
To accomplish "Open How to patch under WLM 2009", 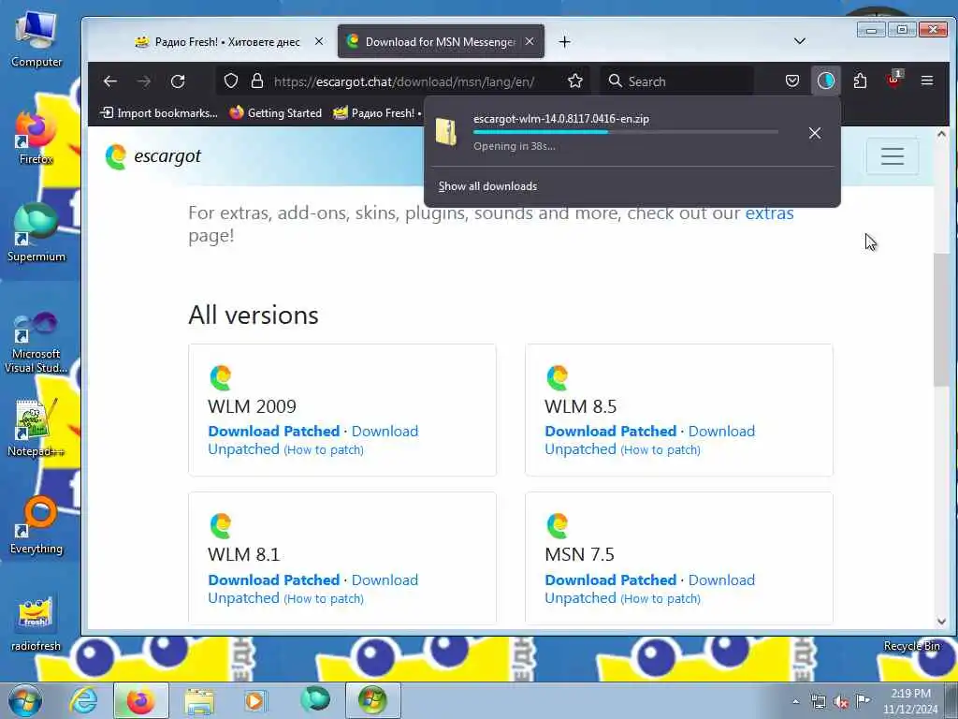I will (x=324, y=450).
